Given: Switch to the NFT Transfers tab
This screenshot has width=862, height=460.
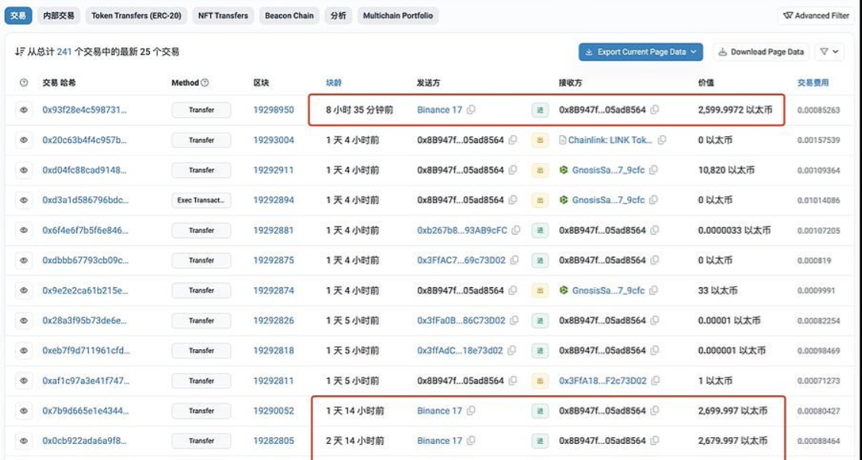Looking at the screenshot, I should [x=223, y=15].
